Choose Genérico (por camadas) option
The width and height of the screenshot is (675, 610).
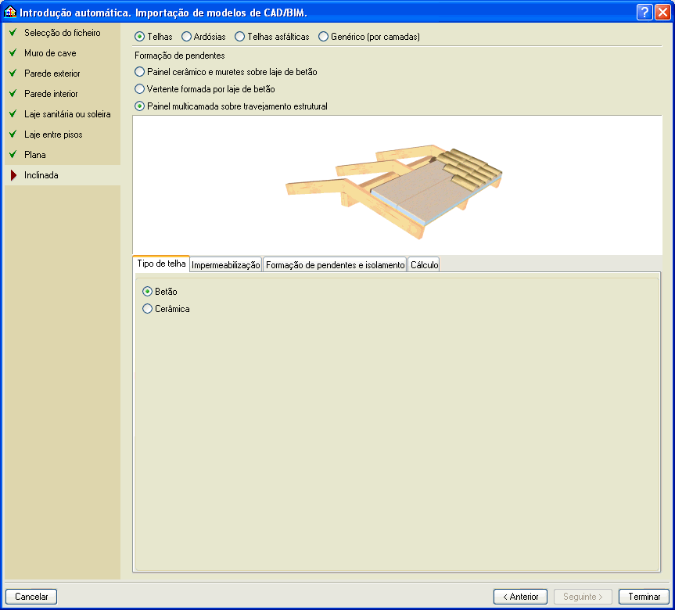click(323, 37)
